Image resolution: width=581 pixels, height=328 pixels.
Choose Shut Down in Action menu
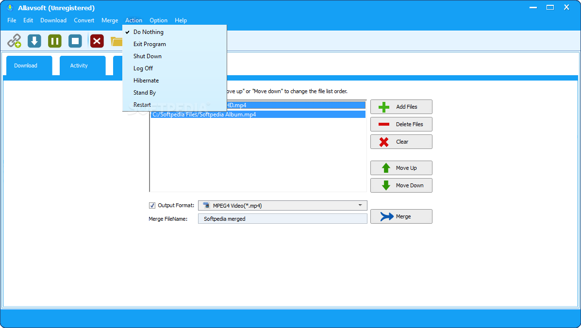tap(175, 56)
